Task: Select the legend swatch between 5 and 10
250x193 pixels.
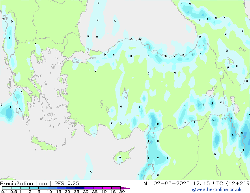Action: 43,188
